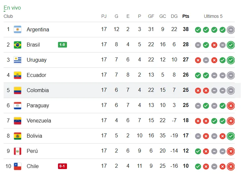This screenshot has width=241, height=174.
Task: Open Chile's red 0-1 live score badge
Action: click(62, 166)
